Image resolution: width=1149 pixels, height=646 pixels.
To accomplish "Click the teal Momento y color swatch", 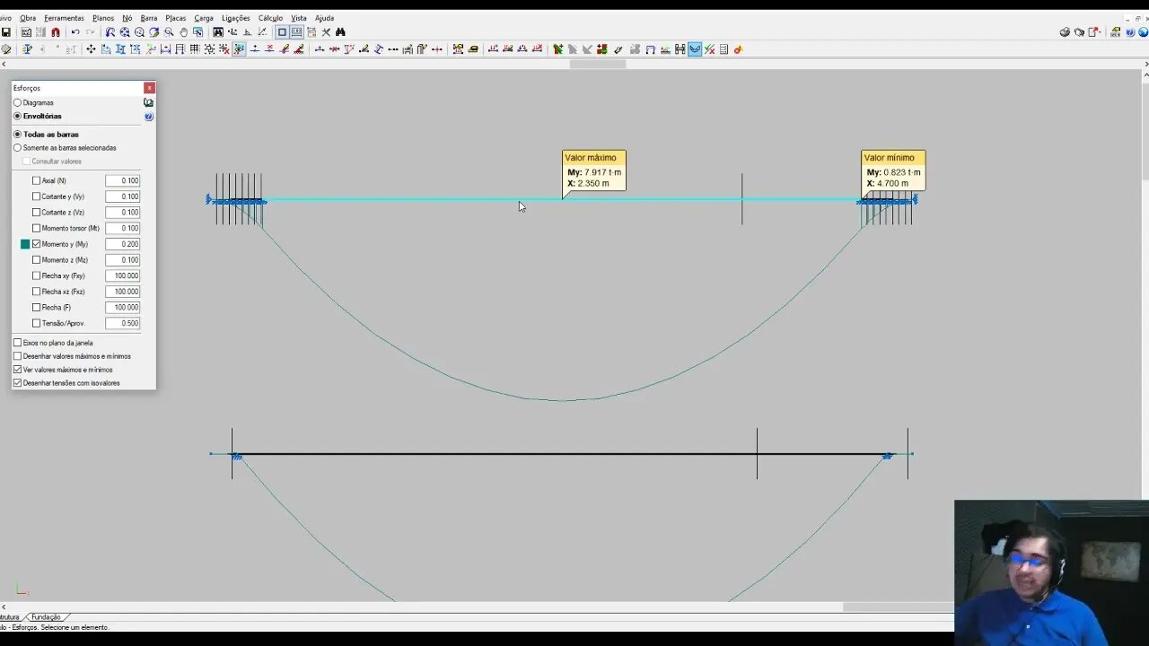I will tap(25, 244).
